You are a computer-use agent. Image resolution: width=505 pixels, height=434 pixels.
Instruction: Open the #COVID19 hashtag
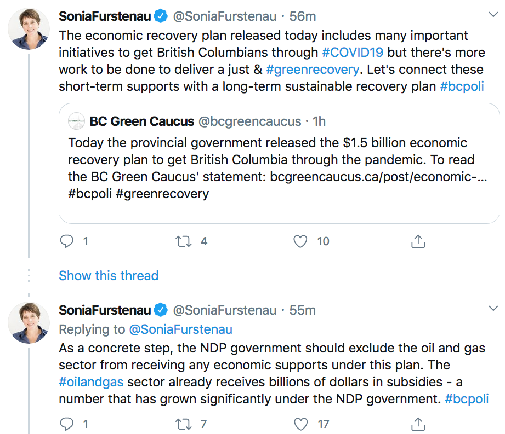353,53
